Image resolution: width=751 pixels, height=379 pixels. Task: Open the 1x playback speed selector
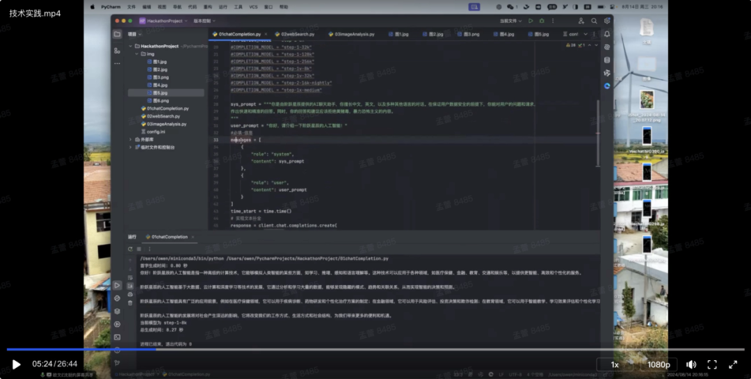[x=615, y=364]
